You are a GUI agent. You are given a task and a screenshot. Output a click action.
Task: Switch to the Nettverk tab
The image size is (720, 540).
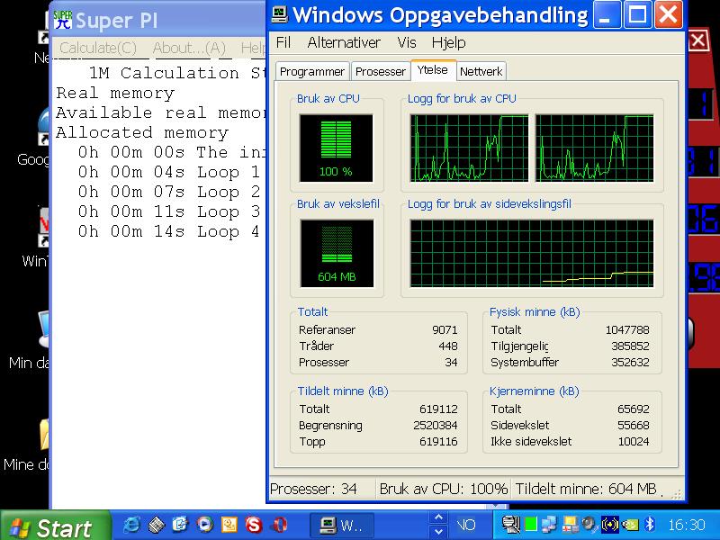coord(481,72)
